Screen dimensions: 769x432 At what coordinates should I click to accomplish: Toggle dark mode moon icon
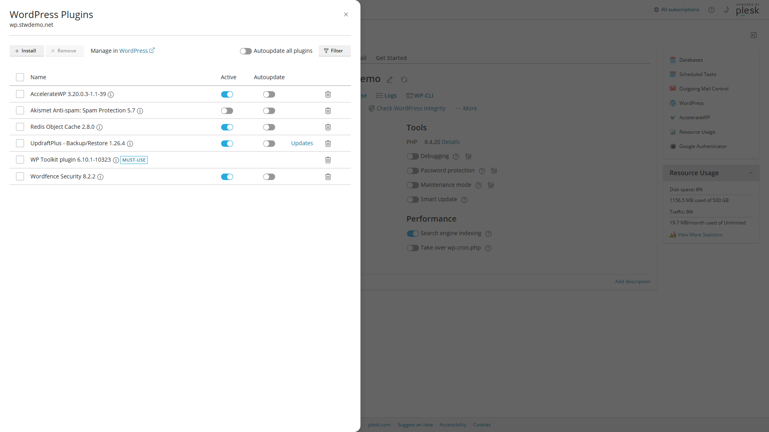point(726,10)
